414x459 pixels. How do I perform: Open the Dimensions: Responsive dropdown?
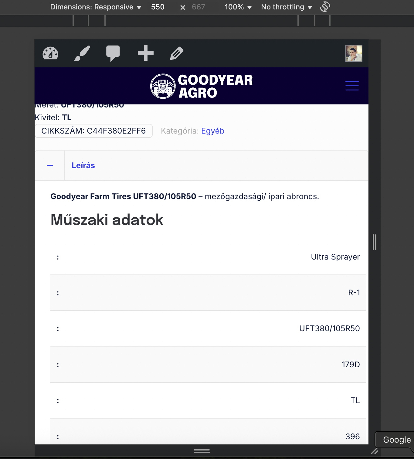96,7
